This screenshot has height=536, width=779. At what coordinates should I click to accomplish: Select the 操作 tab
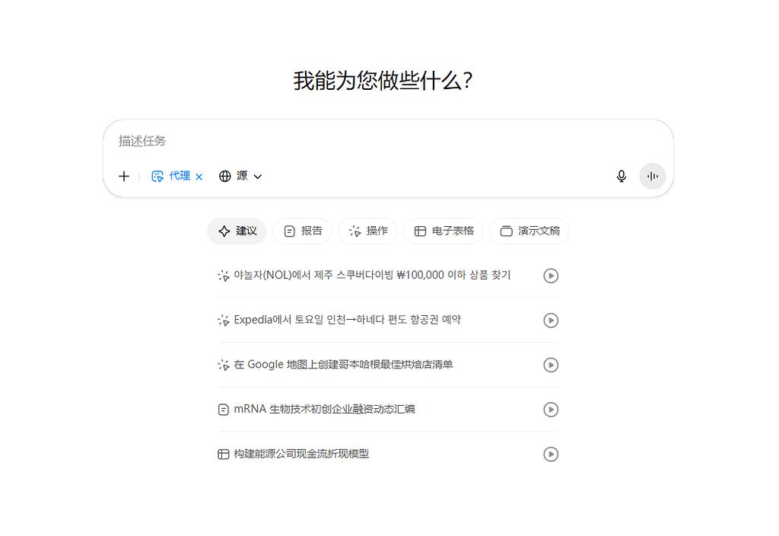pos(367,231)
